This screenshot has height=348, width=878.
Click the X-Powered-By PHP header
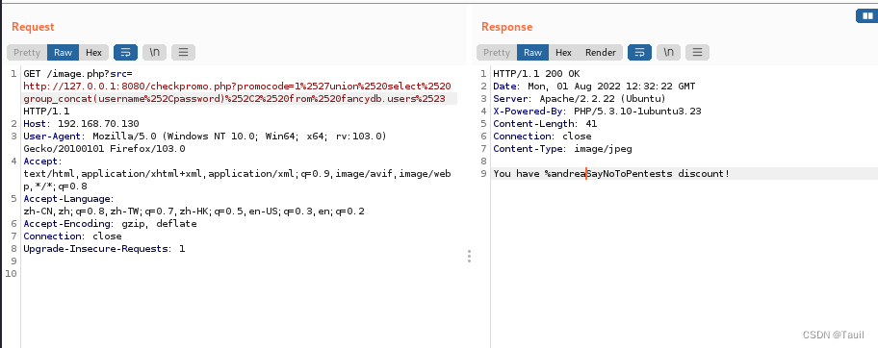(x=597, y=112)
